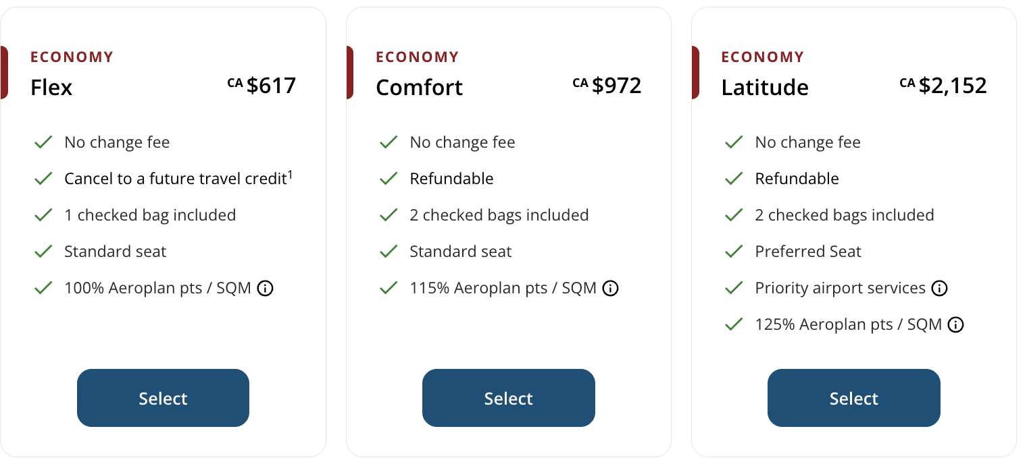Open info icon beside Comfort 115% Aeroplan pts

(x=611, y=289)
